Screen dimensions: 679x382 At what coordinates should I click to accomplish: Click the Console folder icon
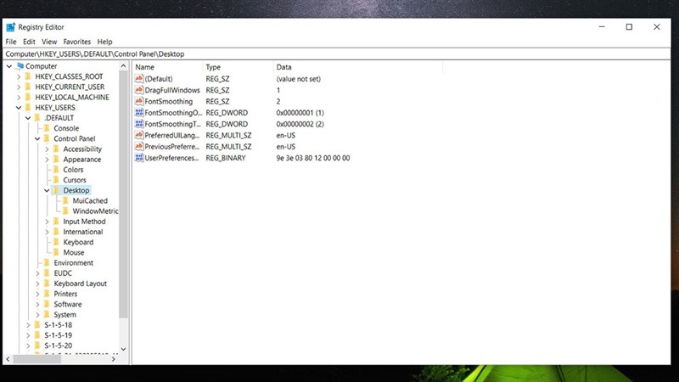click(x=47, y=129)
